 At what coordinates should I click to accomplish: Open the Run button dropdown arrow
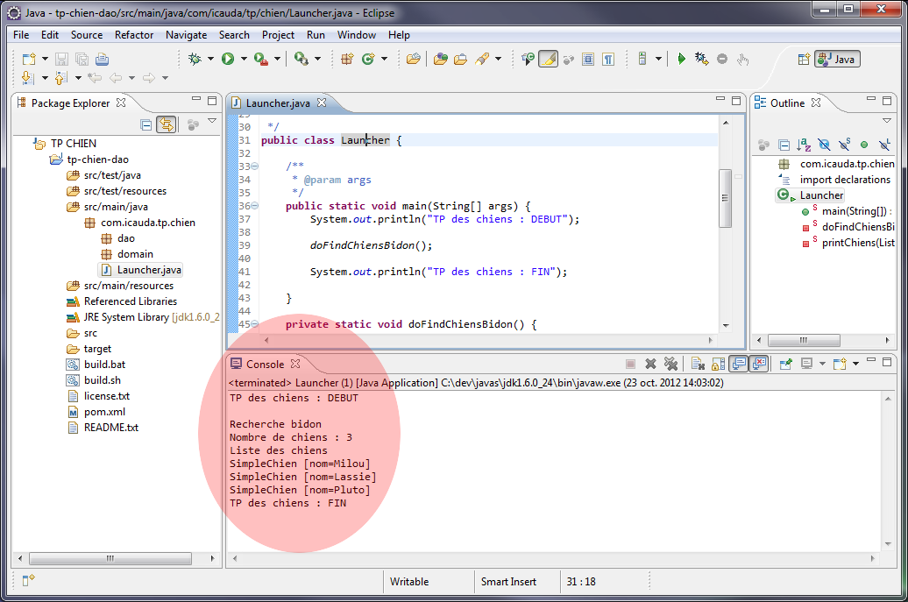(243, 59)
